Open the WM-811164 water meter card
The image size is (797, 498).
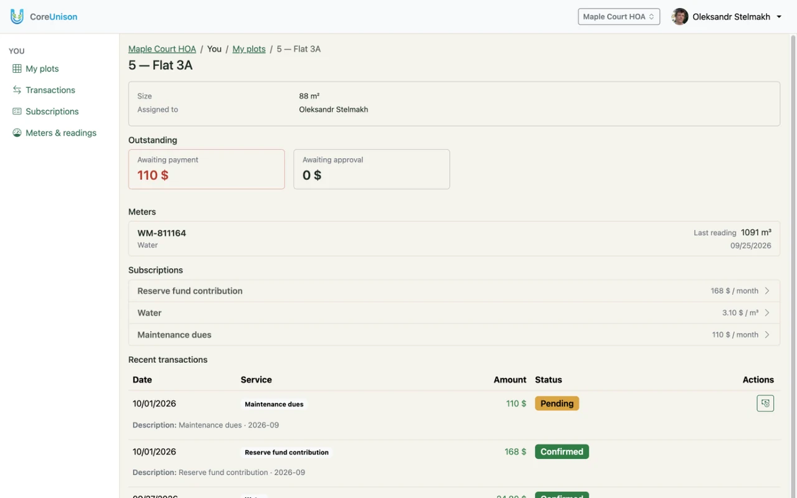click(454, 238)
